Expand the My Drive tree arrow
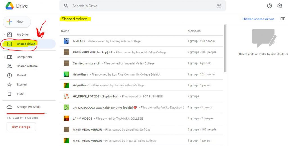 [4, 35]
